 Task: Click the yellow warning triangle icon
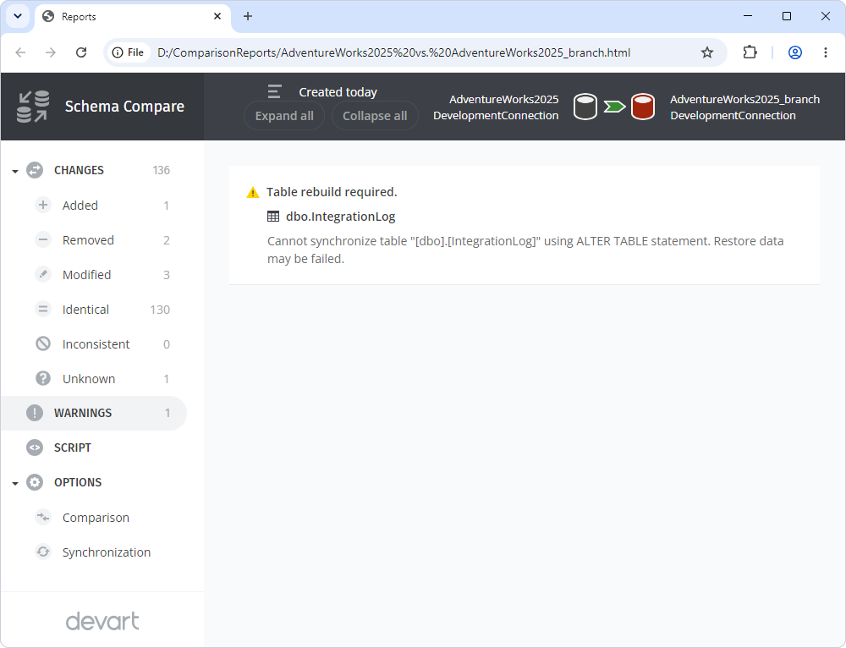(252, 193)
